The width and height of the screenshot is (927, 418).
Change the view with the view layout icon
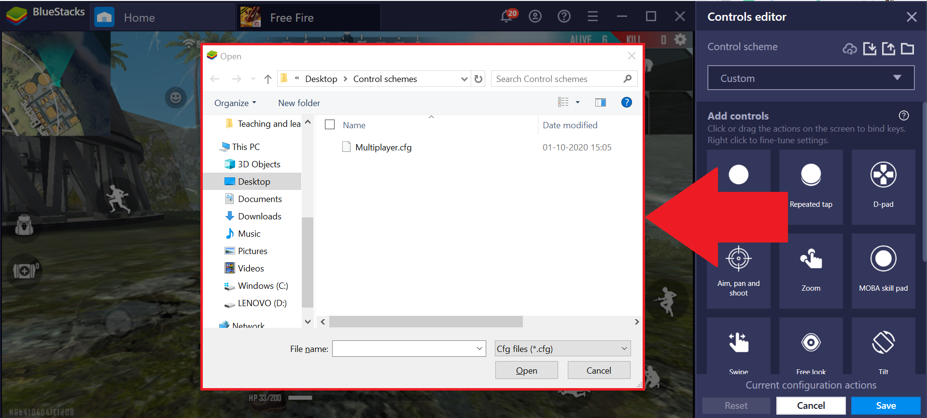coord(563,102)
